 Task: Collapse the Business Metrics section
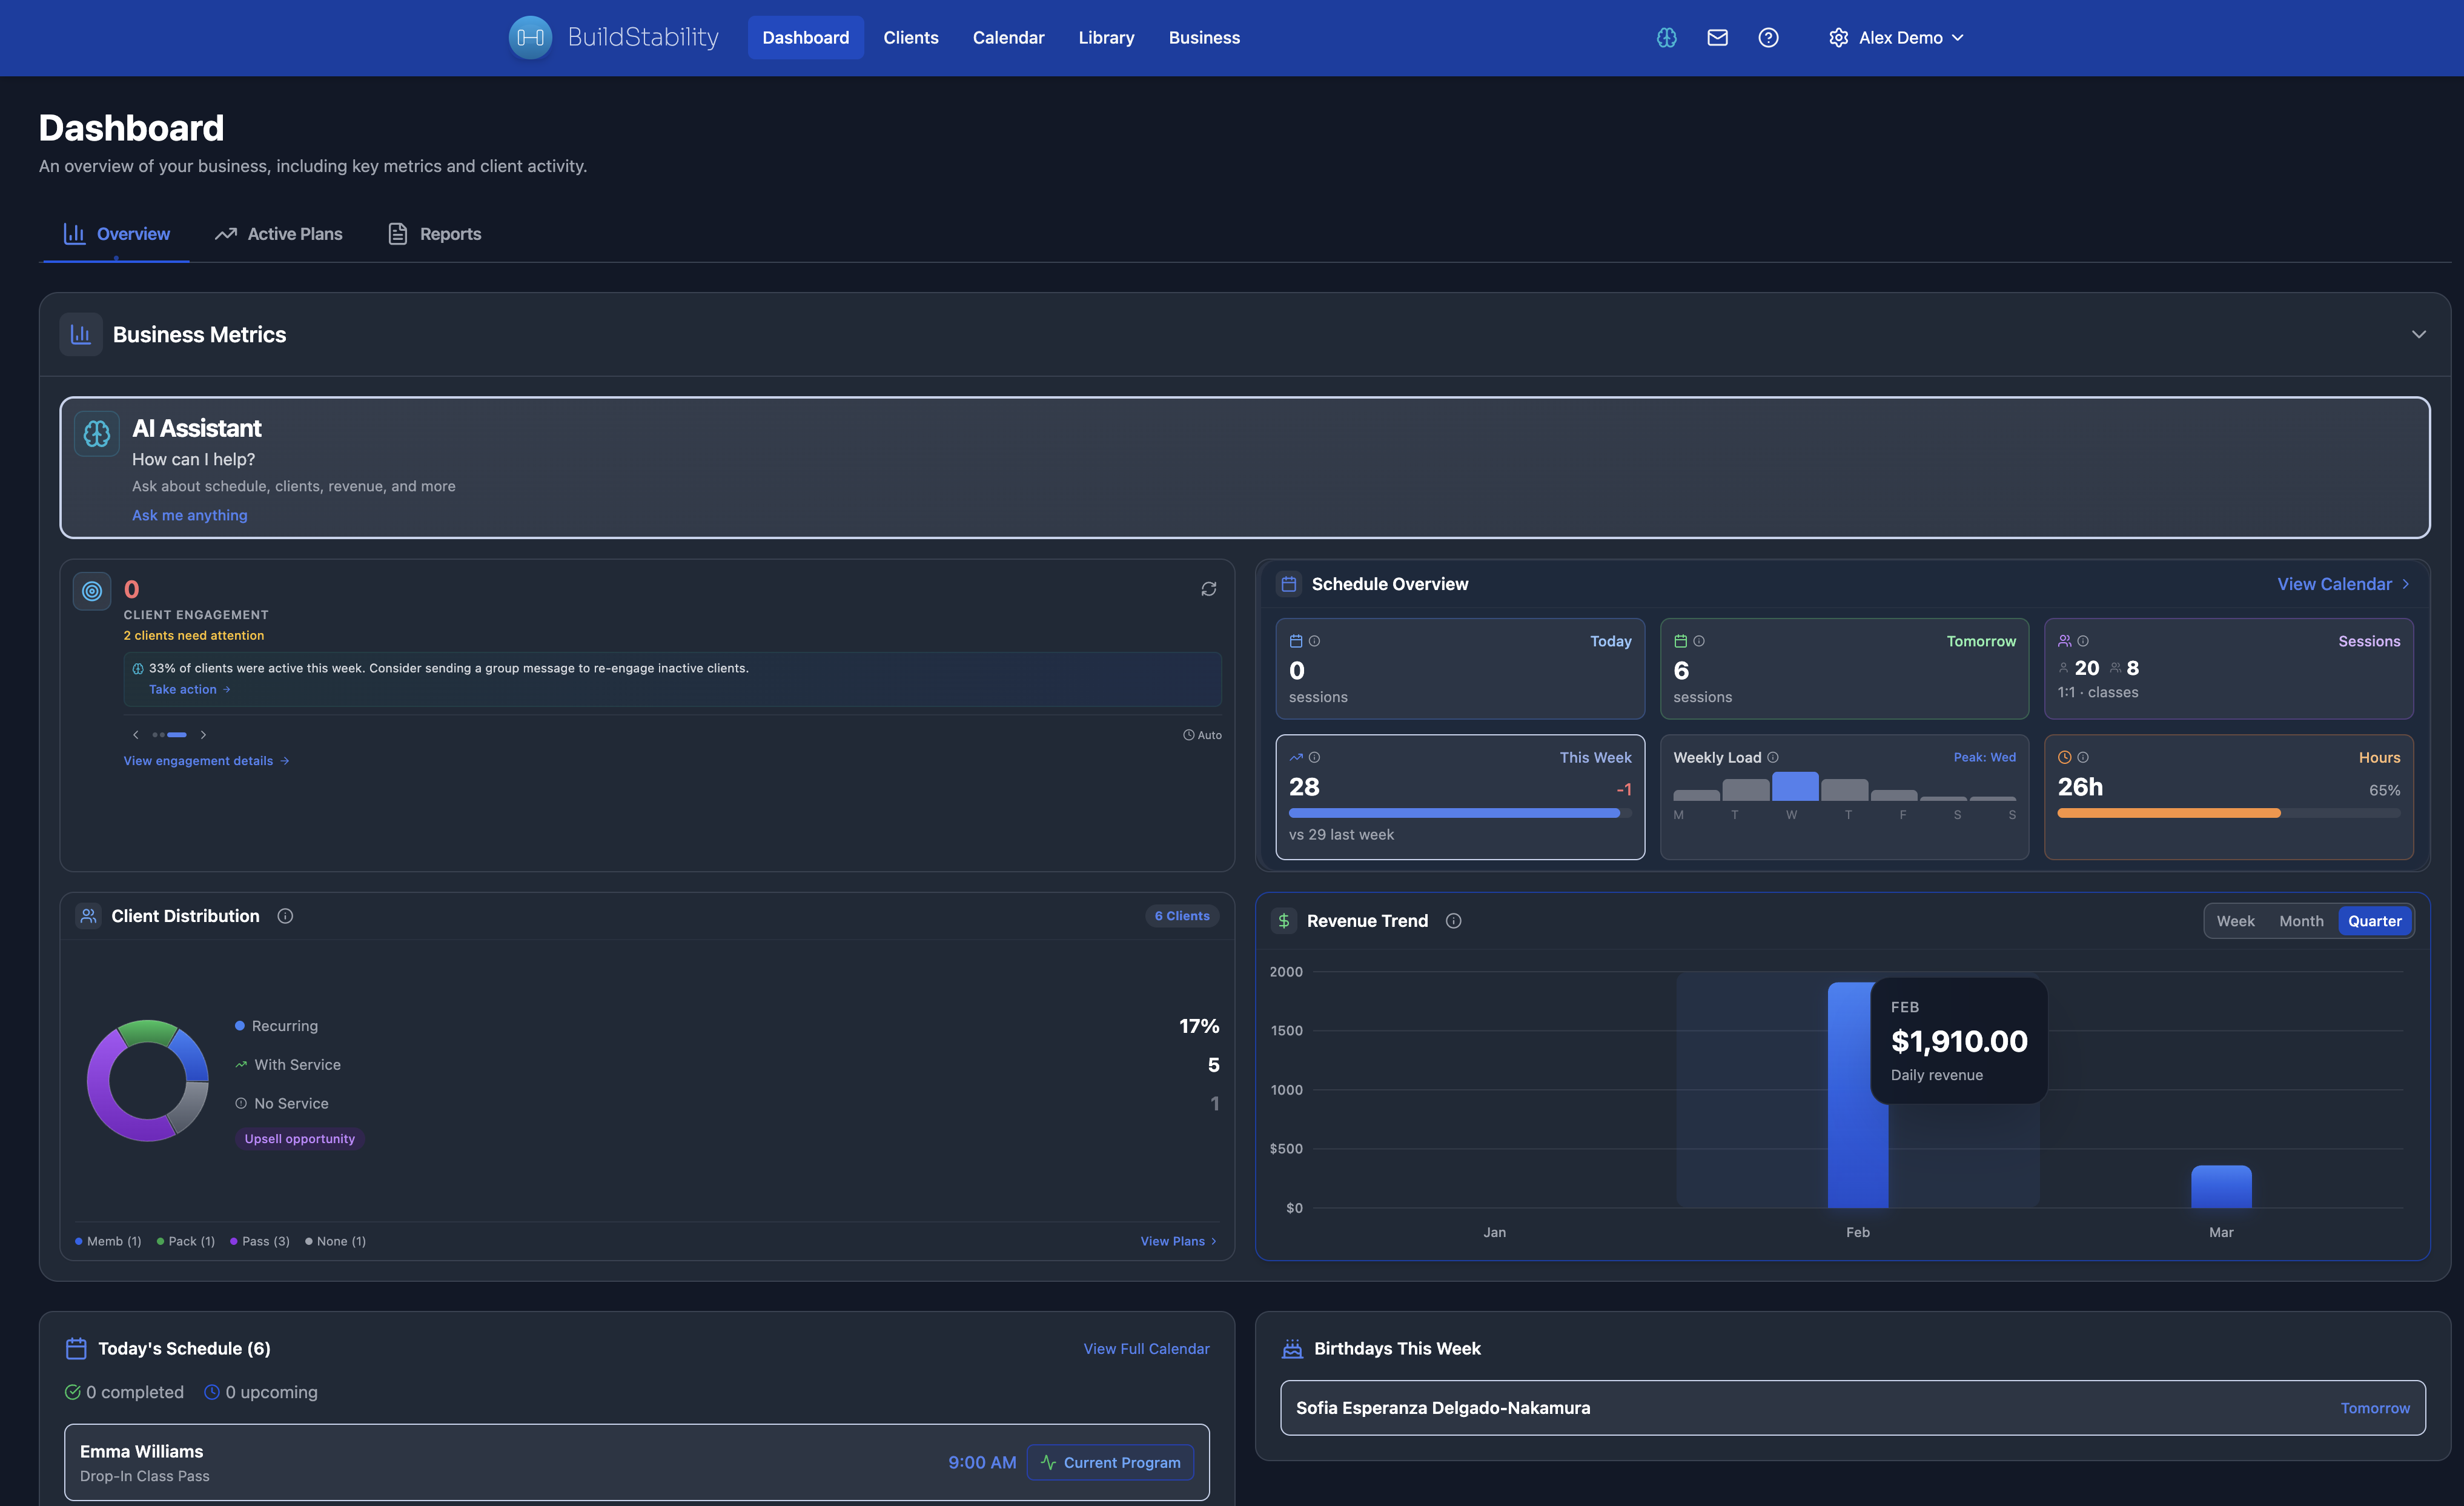pos(2420,334)
